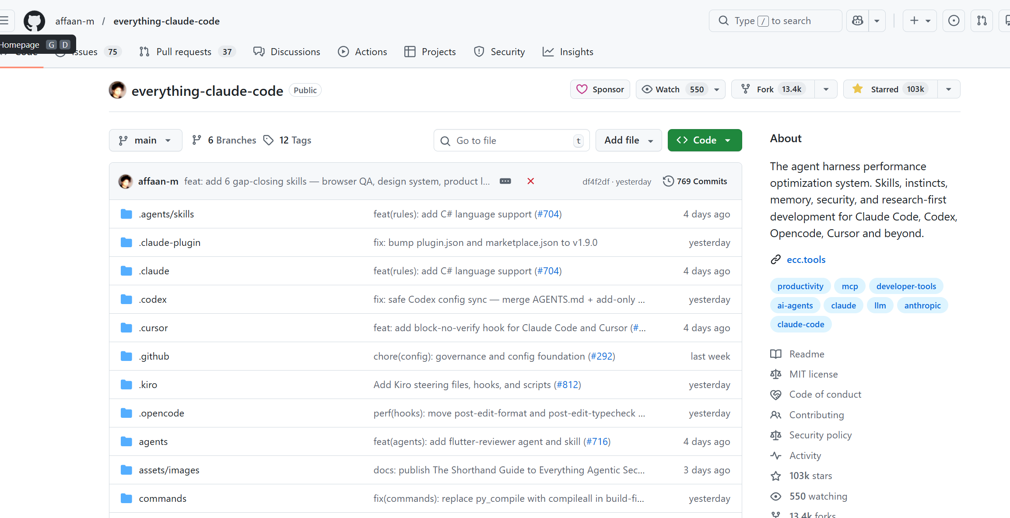Image resolution: width=1010 pixels, height=518 pixels.
Task: Click the Sponsor heart button
Action: tap(600, 89)
